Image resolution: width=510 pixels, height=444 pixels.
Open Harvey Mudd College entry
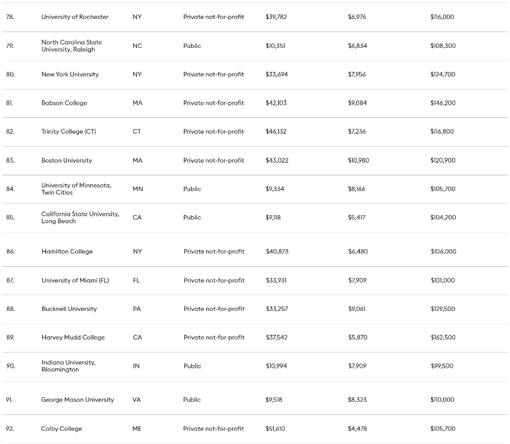pyautogui.click(x=73, y=337)
